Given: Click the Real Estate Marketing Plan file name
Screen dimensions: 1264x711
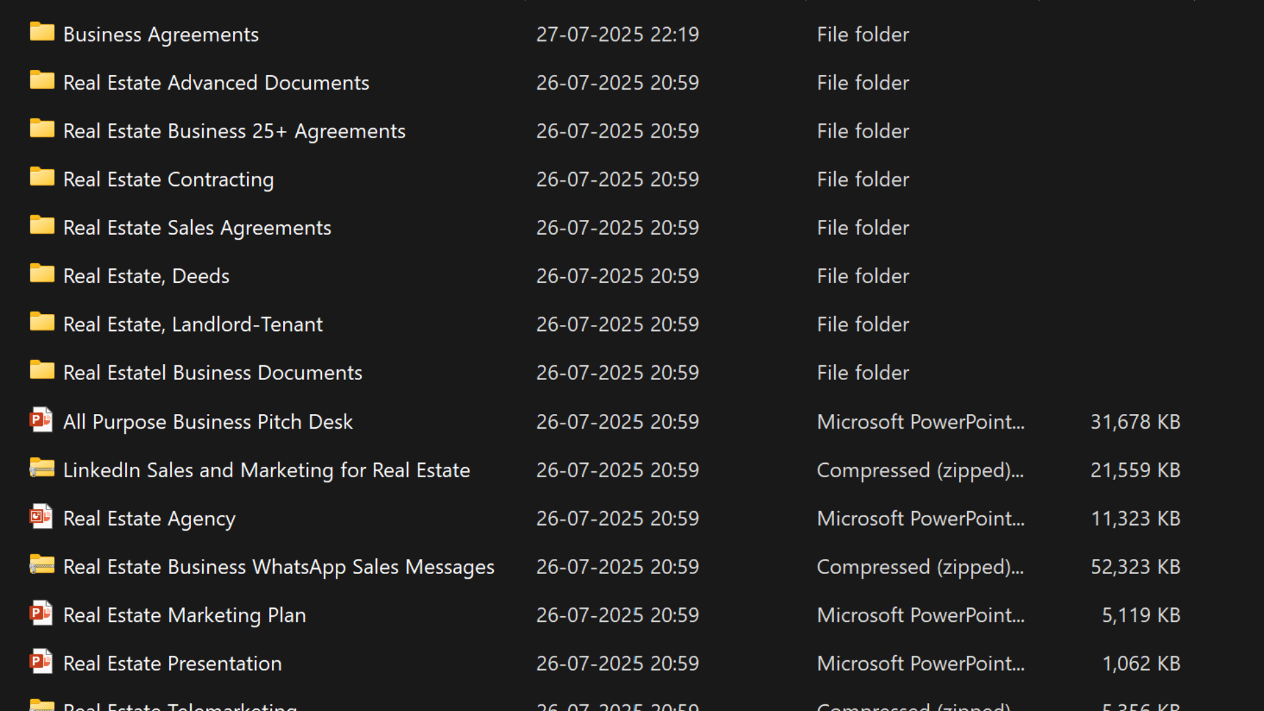Looking at the screenshot, I should (x=184, y=615).
